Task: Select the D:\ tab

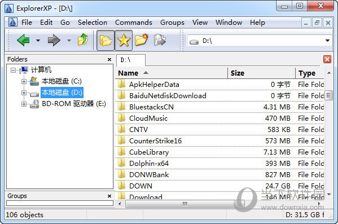Action: pyautogui.click(x=131, y=60)
